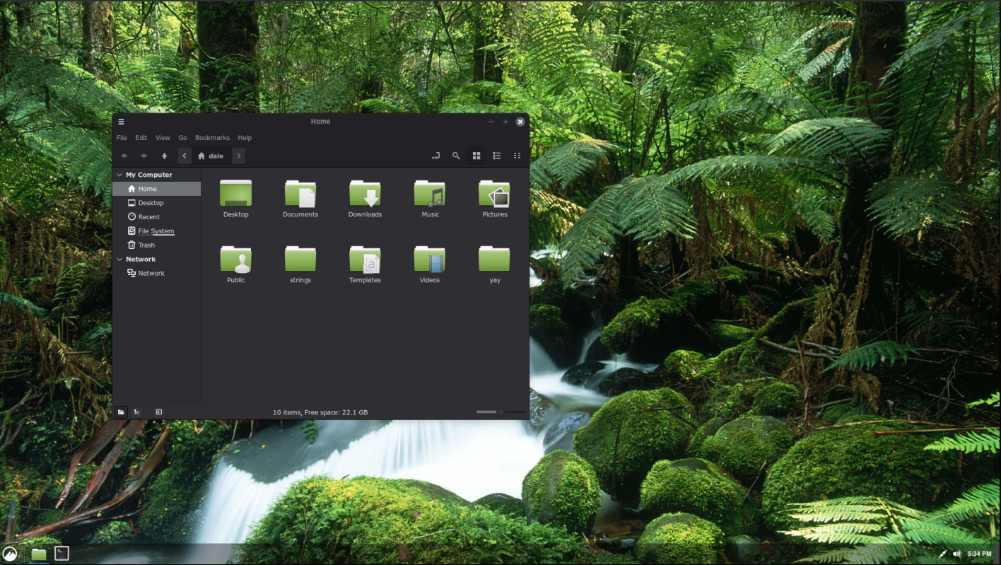This screenshot has height=565, width=1001.
Task: Collapse the My Computer section
Action: 119,175
